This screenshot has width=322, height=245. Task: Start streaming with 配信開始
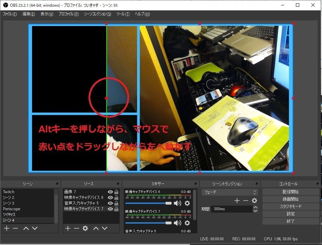click(x=291, y=191)
